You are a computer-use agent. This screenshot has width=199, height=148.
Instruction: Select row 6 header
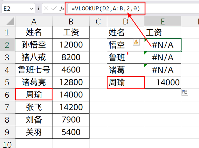click(7, 95)
